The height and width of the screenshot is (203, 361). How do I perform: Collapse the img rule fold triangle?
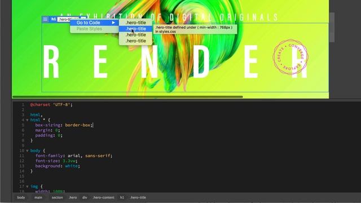point(27,187)
